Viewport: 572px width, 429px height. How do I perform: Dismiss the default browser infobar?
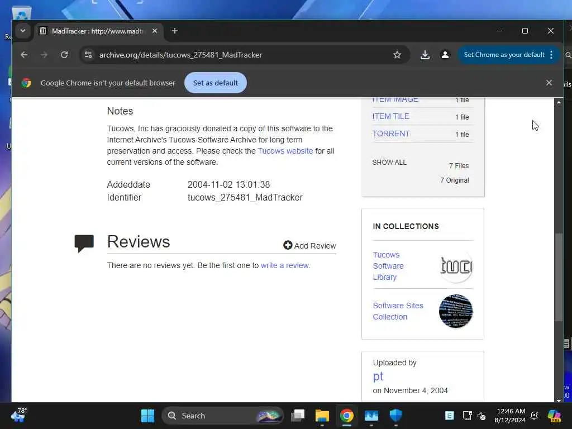pyautogui.click(x=549, y=83)
